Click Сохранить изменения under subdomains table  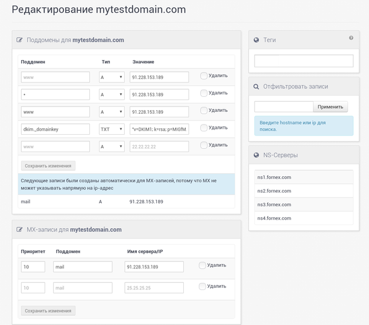click(48, 166)
